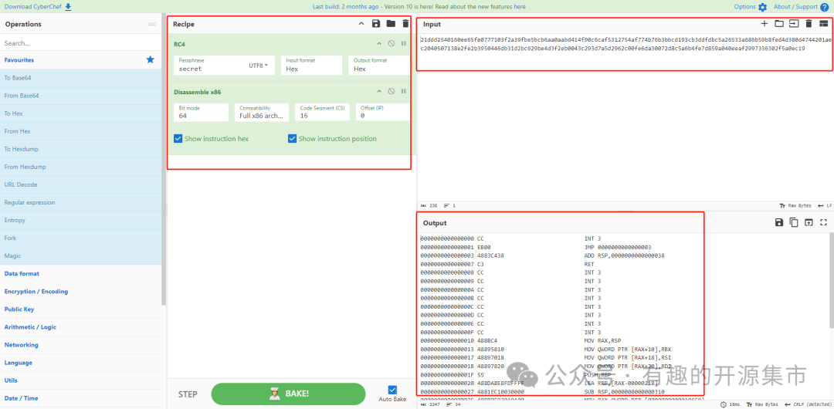Uncheck Show instruction hex

pyautogui.click(x=178, y=139)
